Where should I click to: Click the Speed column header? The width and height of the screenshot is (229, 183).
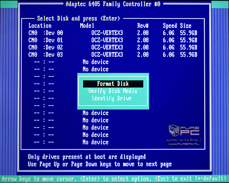[170, 26]
